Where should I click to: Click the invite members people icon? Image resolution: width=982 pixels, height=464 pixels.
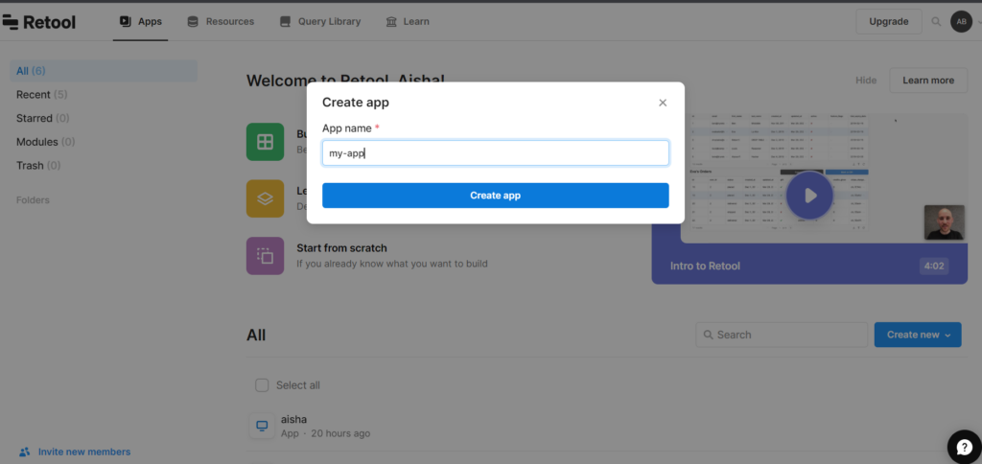(24, 452)
